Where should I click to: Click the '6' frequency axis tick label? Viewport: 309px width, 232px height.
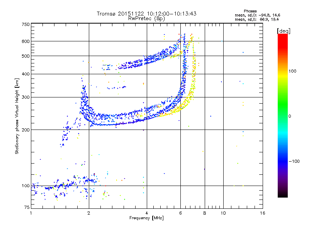click(x=180, y=213)
